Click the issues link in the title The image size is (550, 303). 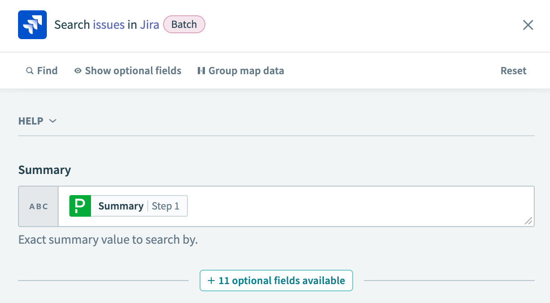(x=108, y=24)
